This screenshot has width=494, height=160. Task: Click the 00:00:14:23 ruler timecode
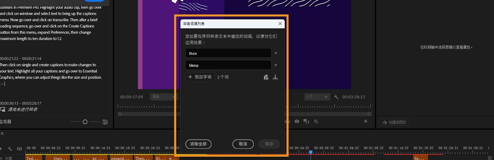tap(100, 148)
